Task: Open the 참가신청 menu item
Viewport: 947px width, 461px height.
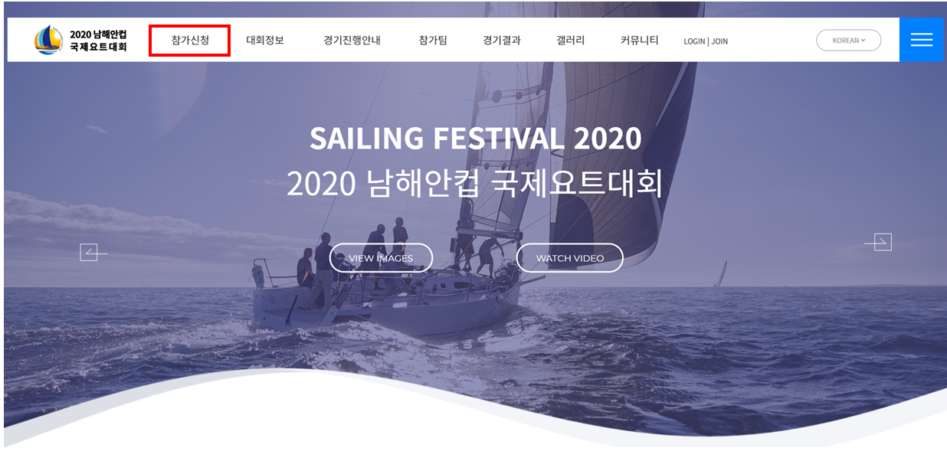Action: pos(190,40)
